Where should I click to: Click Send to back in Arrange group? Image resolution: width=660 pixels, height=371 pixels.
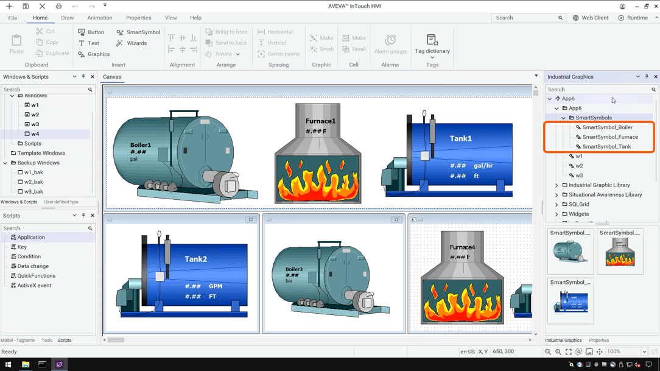click(x=226, y=43)
